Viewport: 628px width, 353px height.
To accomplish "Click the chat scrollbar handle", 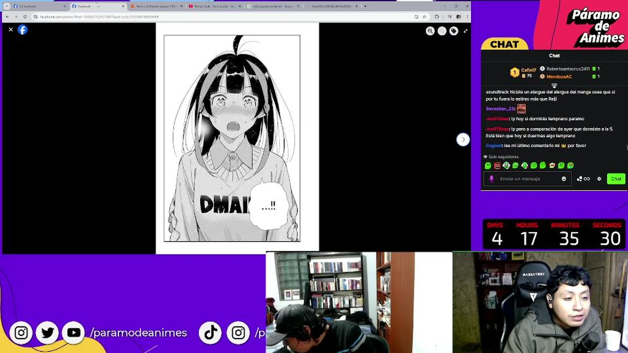I will coord(627,148).
